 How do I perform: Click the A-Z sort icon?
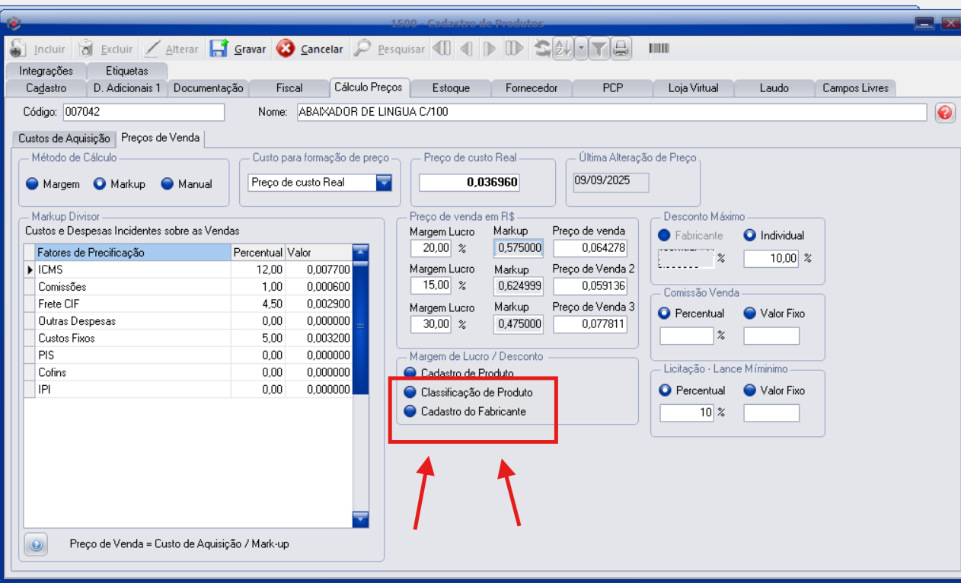(563, 49)
